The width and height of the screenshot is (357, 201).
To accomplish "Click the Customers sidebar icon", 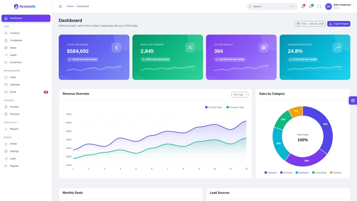I will [x=6, y=62].
